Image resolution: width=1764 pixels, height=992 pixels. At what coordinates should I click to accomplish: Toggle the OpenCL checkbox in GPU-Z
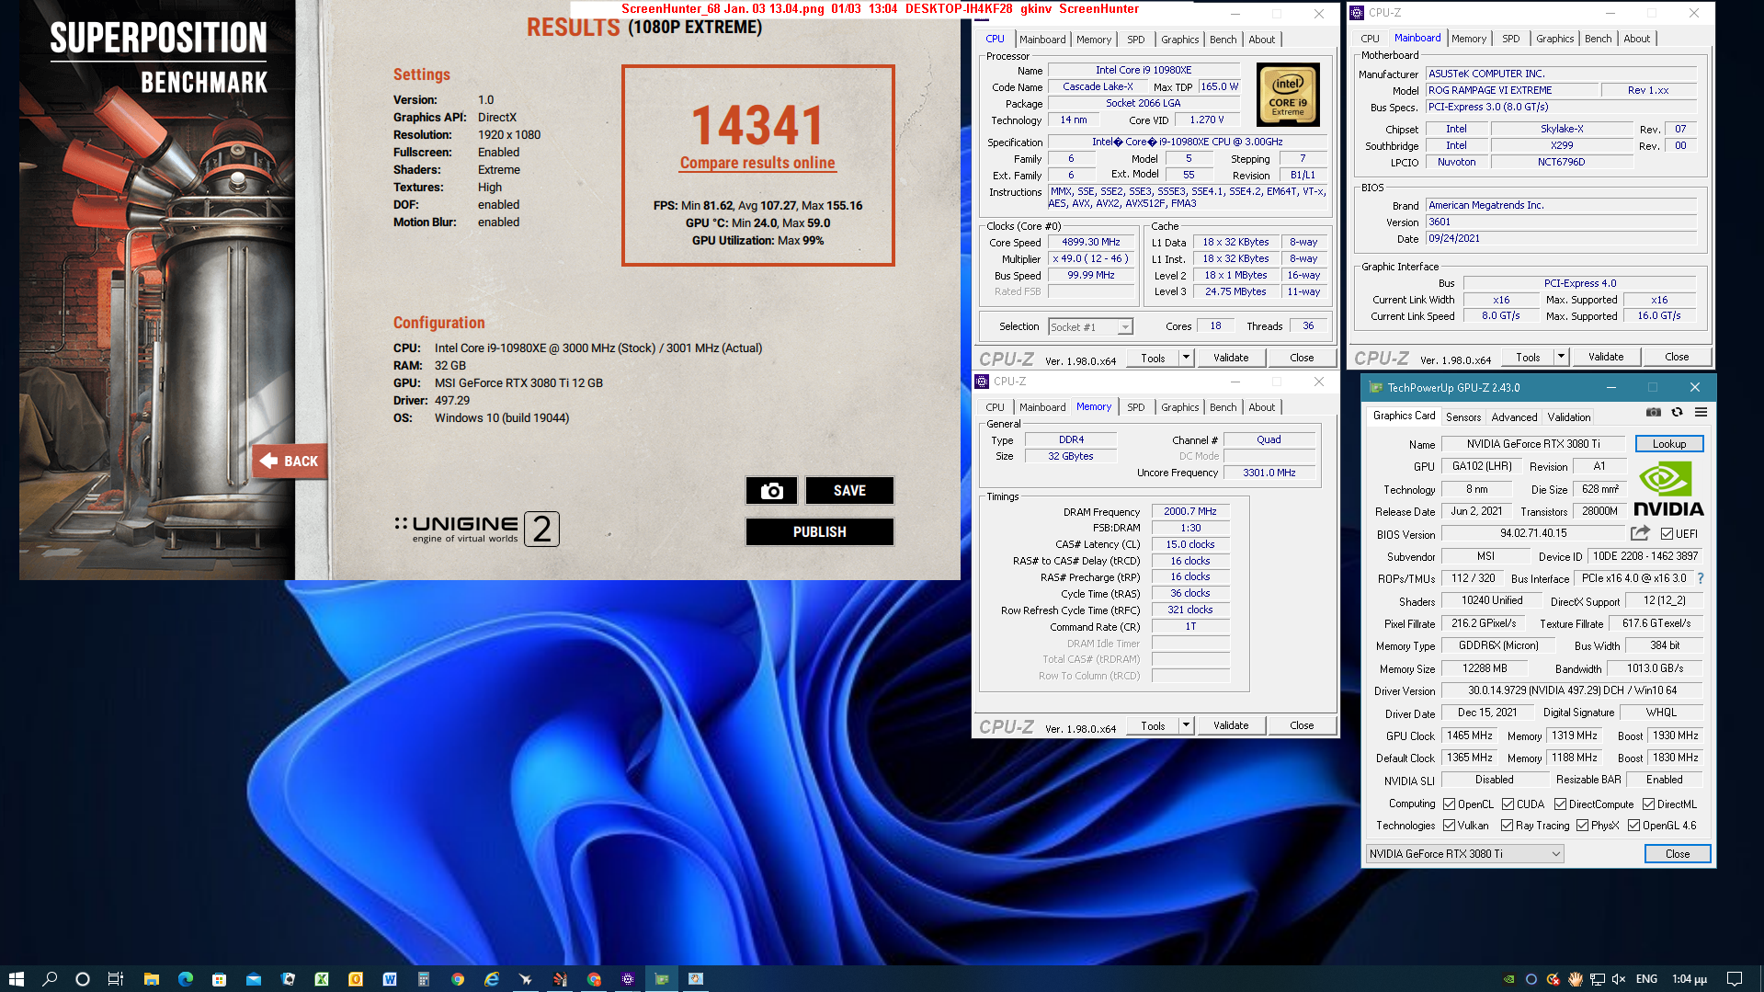coord(1449,804)
